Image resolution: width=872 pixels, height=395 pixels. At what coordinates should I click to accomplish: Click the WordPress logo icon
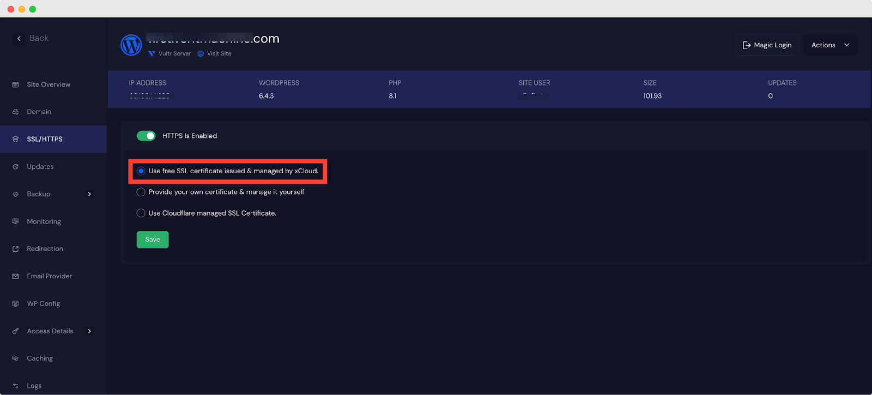pyautogui.click(x=131, y=45)
